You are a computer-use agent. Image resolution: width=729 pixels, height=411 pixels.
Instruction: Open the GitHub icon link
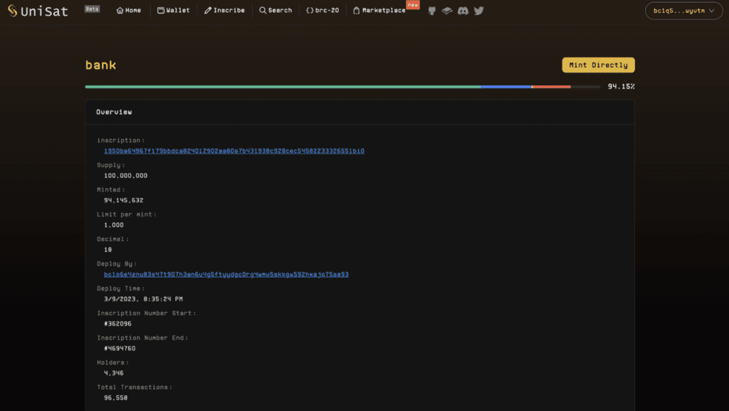tap(432, 10)
